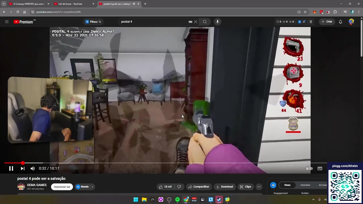363x204 pixels.
Task: Clear the search text with the X
Action: pos(196,22)
